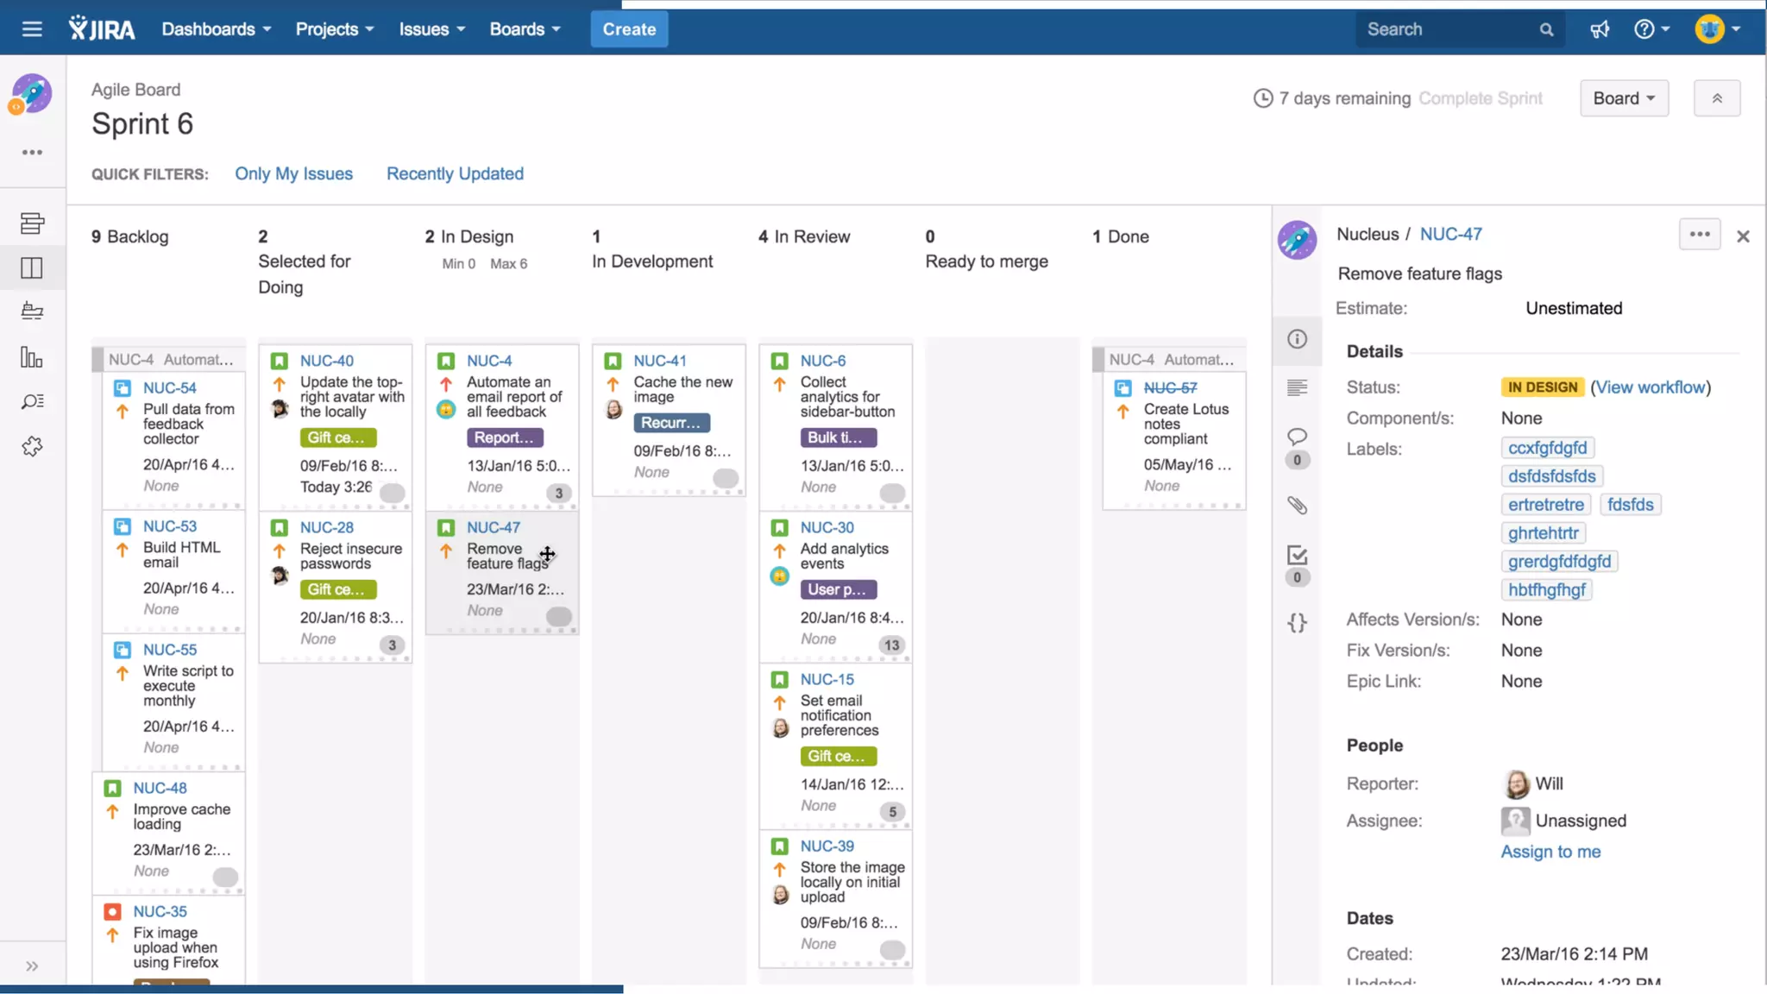The image size is (1767, 994).
Task: Open the hamburger menu in the top bar
Action: tap(32, 29)
